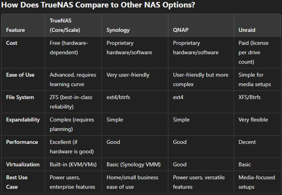This screenshot has height=195, width=282.
Task: Select the 'Very flexible' cell
Action: point(253,120)
